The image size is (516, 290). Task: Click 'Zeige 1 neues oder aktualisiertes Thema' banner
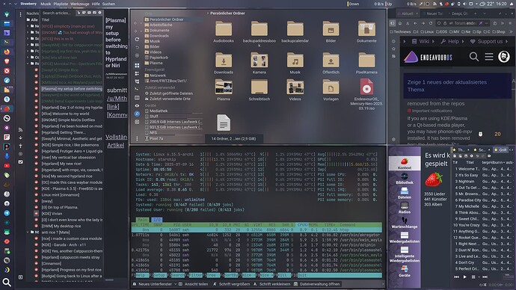pos(458,86)
